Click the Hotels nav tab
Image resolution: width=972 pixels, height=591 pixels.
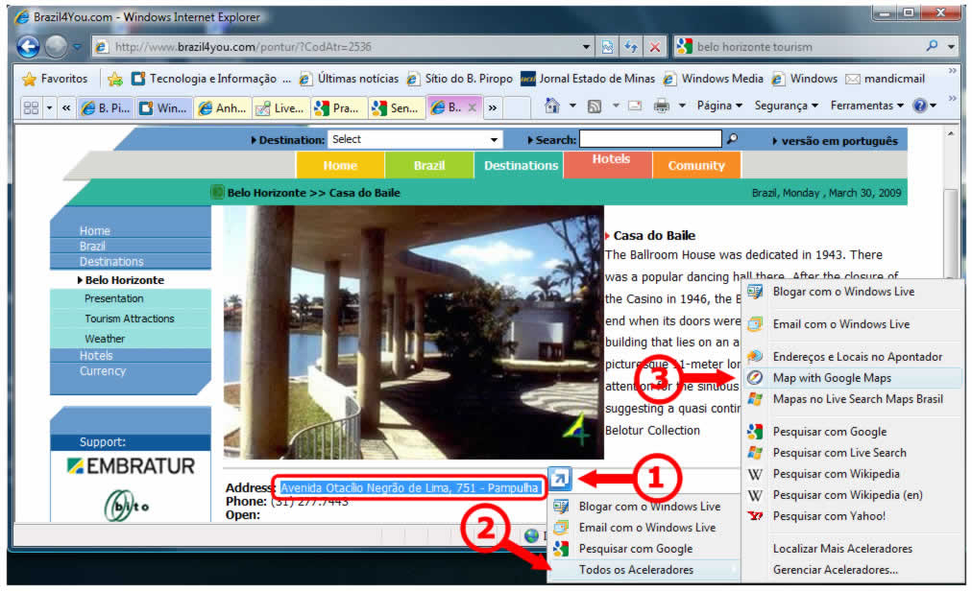[608, 164]
